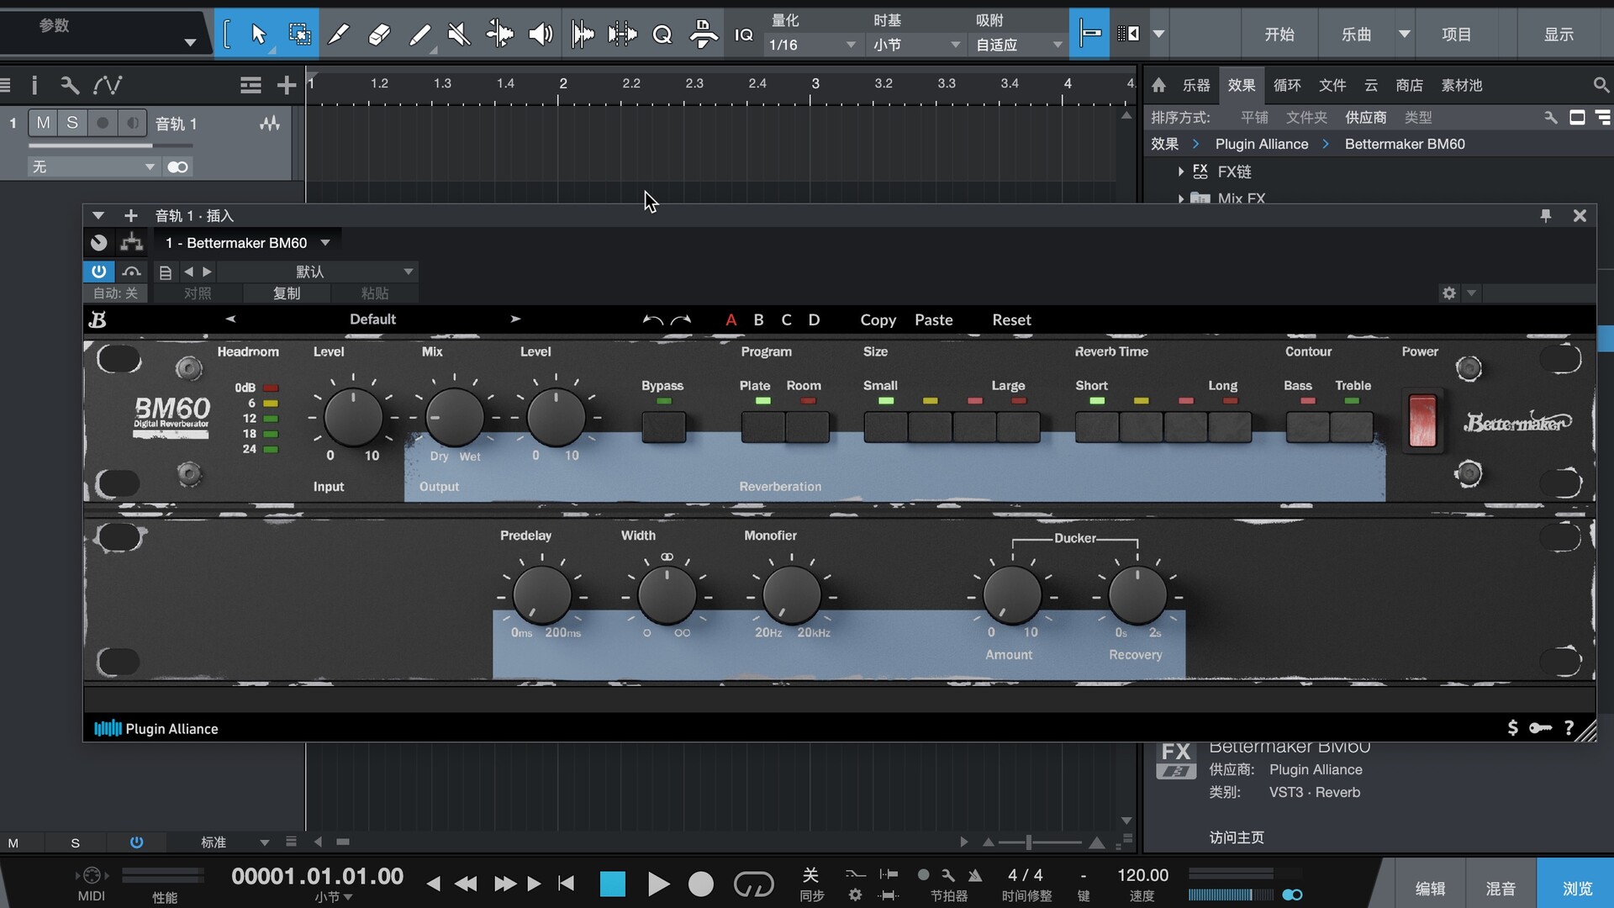Select the Split (knife) tool

338,34
